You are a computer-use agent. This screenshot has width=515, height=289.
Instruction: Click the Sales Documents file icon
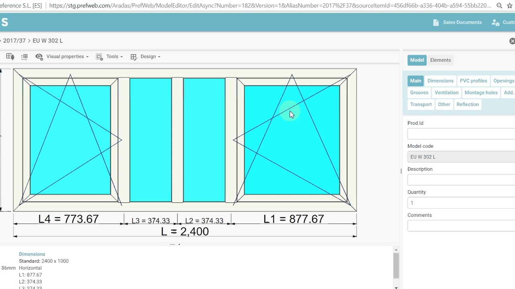click(x=436, y=22)
